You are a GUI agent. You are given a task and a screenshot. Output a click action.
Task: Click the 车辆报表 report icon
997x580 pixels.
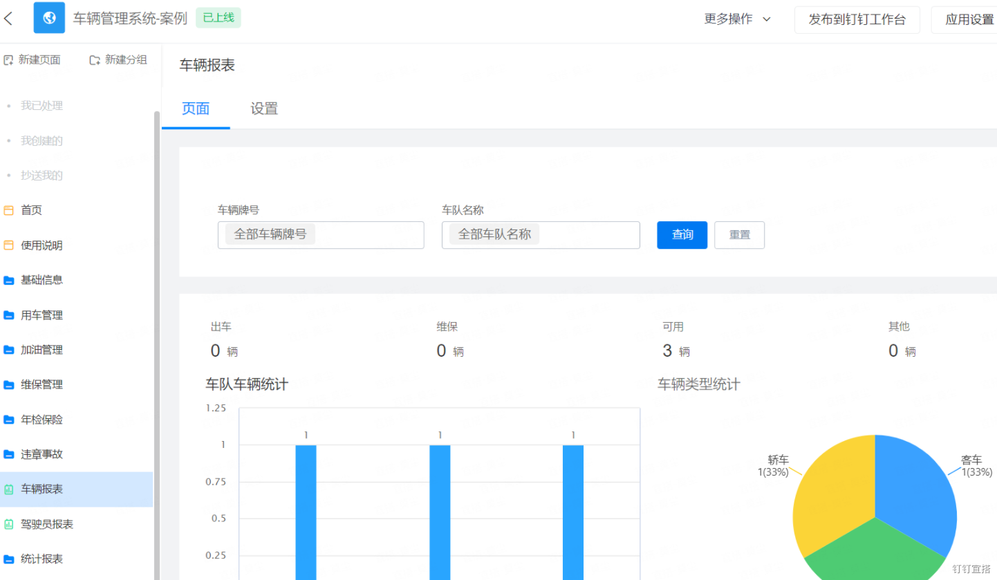tap(9, 489)
